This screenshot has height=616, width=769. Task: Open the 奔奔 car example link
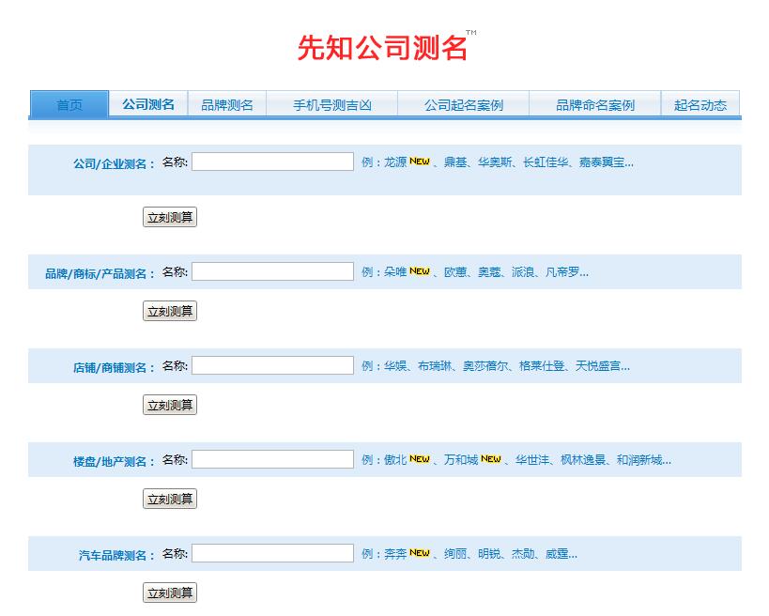(395, 554)
